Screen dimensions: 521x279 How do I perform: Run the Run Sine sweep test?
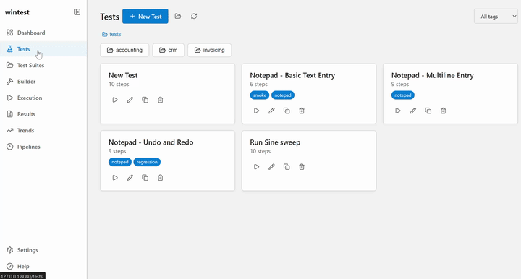click(x=256, y=167)
